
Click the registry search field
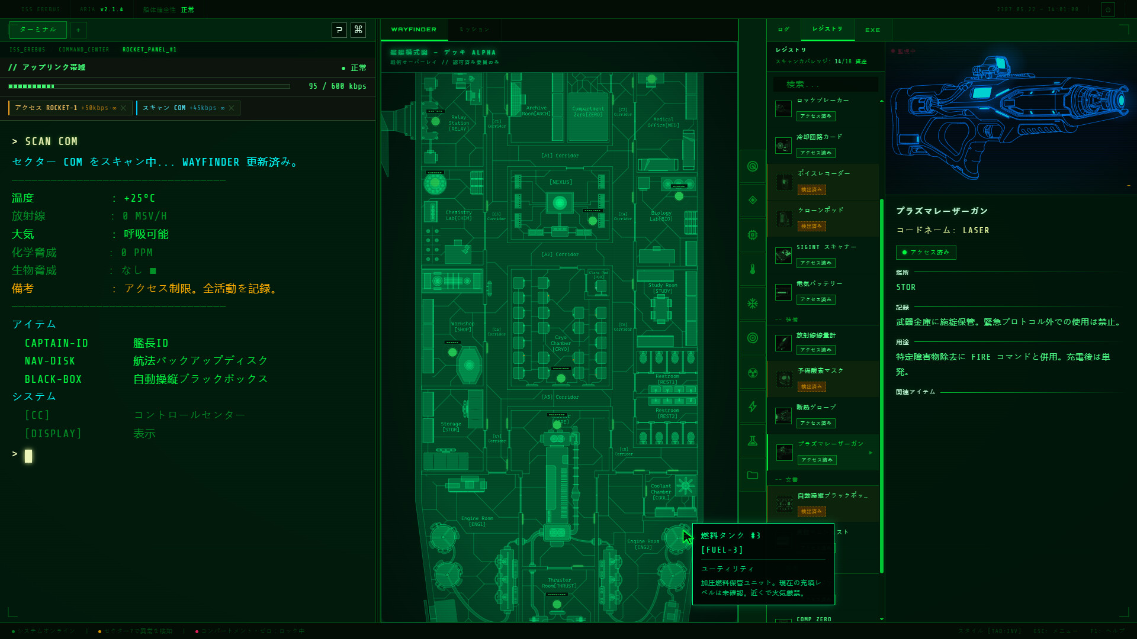[826, 85]
